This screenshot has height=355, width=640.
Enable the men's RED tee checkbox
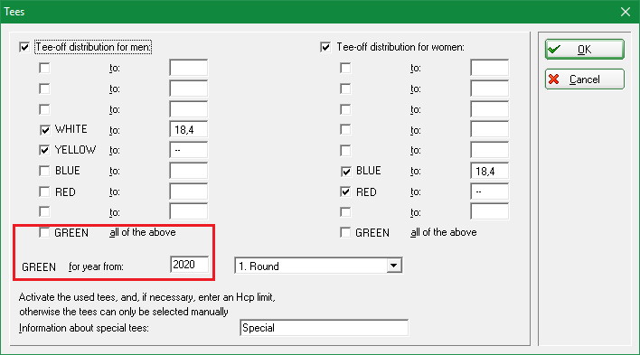tap(44, 192)
